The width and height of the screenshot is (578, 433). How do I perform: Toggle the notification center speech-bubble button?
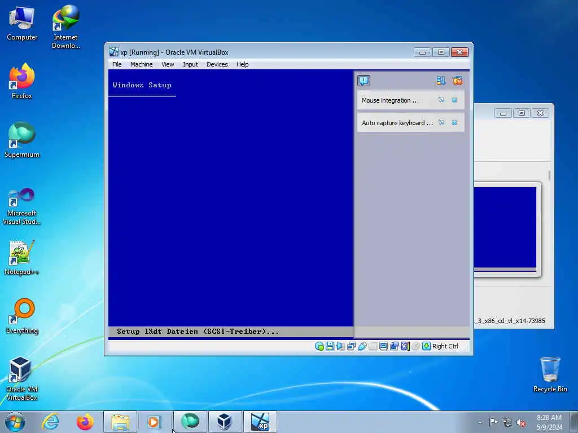(364, 81)
